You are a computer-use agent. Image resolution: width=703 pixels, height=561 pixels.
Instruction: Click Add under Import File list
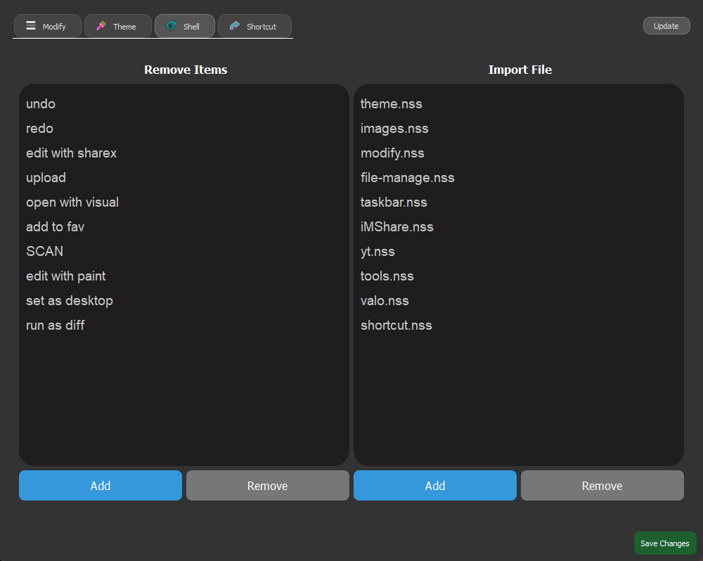(435, 486)
